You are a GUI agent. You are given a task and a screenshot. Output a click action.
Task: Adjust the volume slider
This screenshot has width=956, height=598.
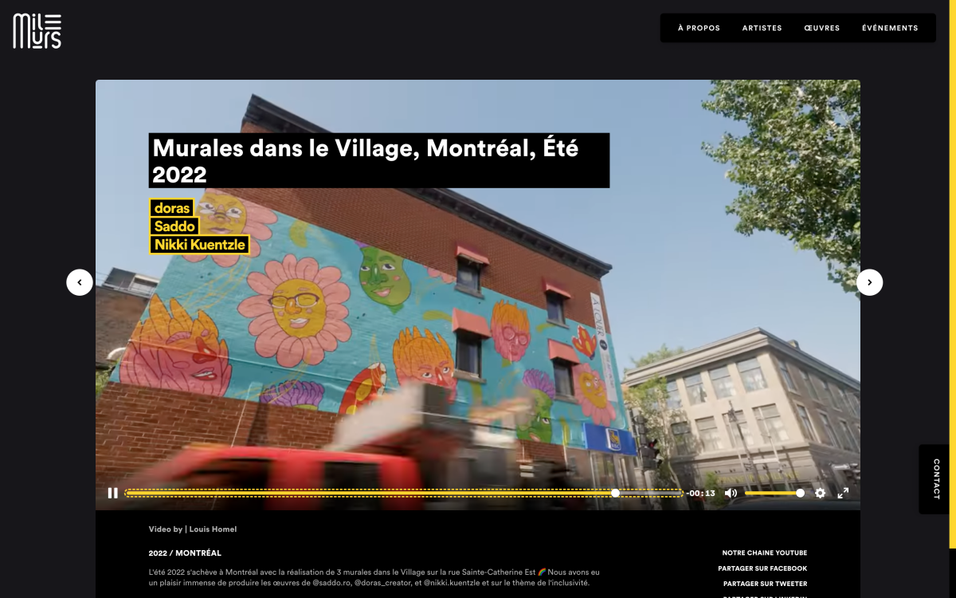click(774, 493)
